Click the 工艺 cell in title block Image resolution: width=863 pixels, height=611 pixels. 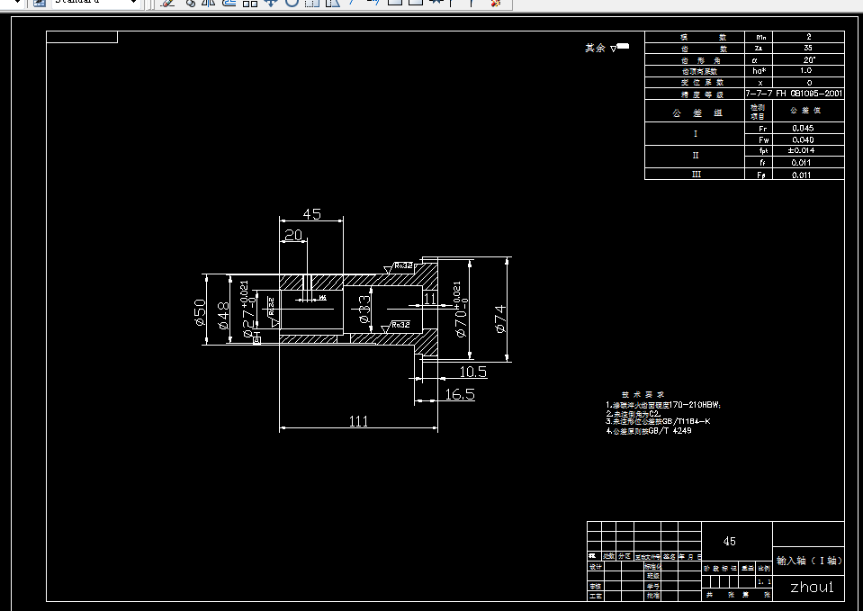tap(596, 596)
